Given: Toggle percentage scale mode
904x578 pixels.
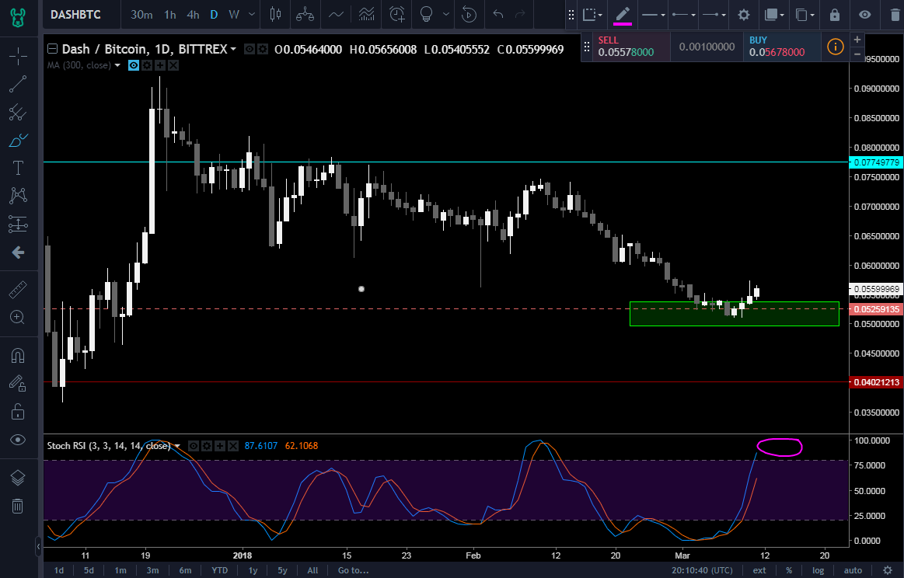Looking at the screenshot, I should tap(789, 570).
